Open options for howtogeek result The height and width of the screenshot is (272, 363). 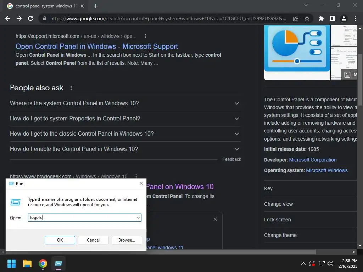click(136, 176)
